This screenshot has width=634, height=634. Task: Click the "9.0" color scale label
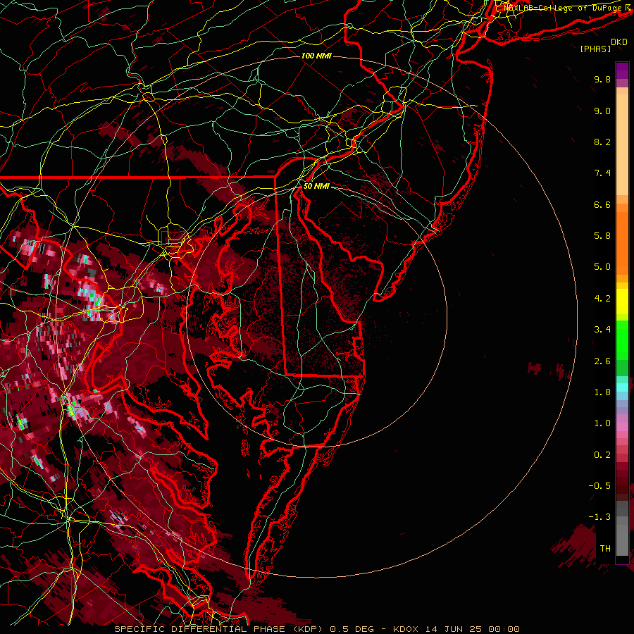point(602,111)
